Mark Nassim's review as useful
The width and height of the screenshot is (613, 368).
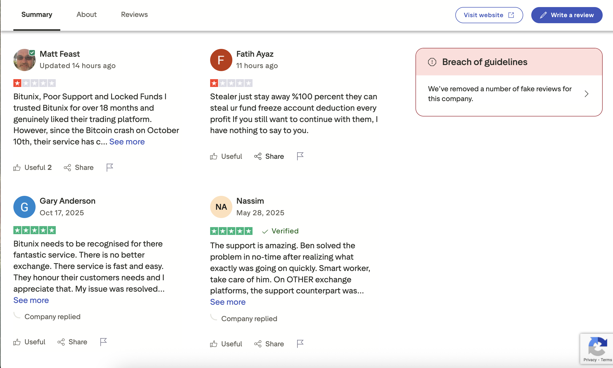[x=226, y=344]
